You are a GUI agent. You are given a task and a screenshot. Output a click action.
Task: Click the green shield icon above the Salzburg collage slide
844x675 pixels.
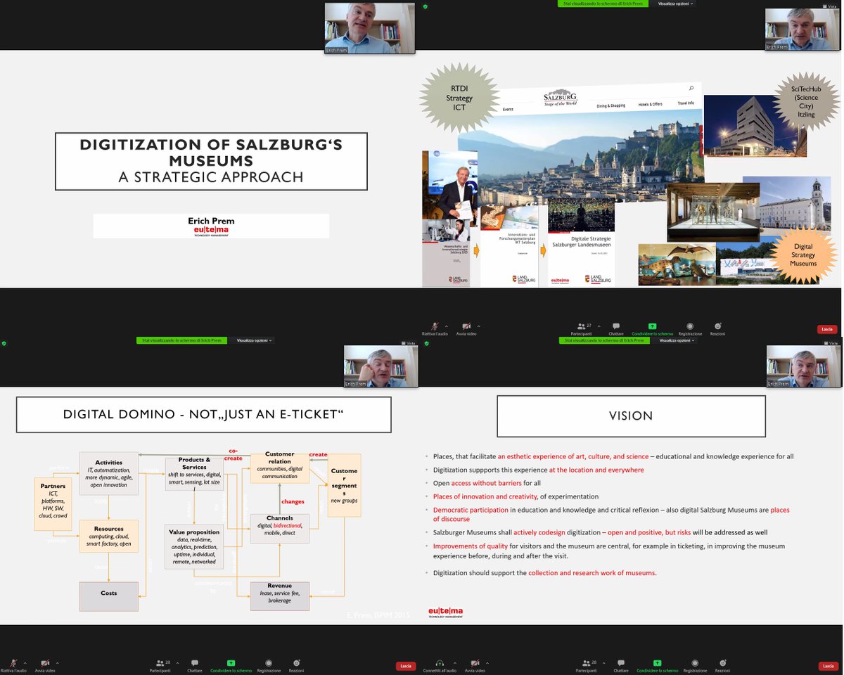click(x=426, y=6)
